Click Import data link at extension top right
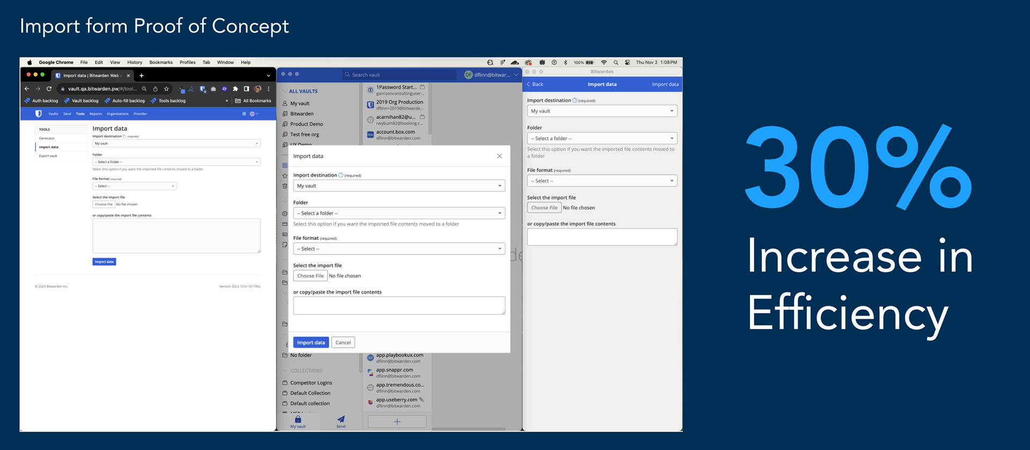Screen dimensions: 1030x450 [x=665, y=84]
